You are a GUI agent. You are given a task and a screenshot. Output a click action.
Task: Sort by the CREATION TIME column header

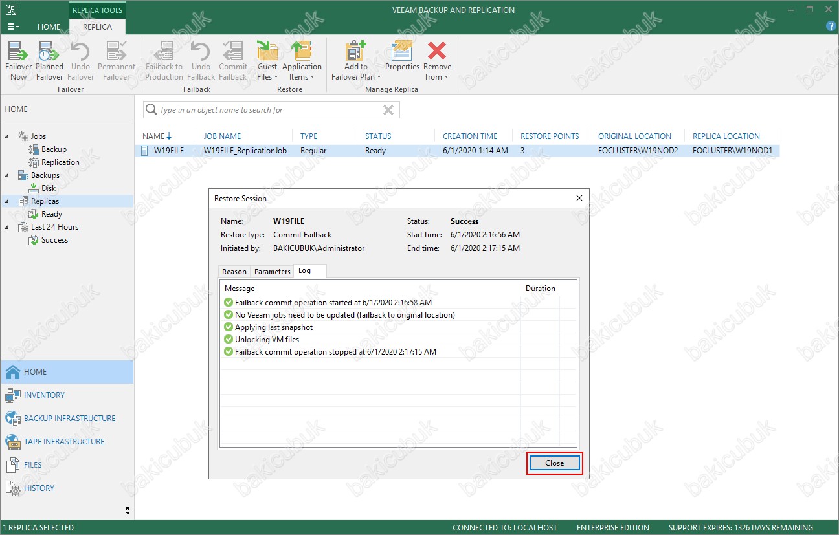(470, 136)
